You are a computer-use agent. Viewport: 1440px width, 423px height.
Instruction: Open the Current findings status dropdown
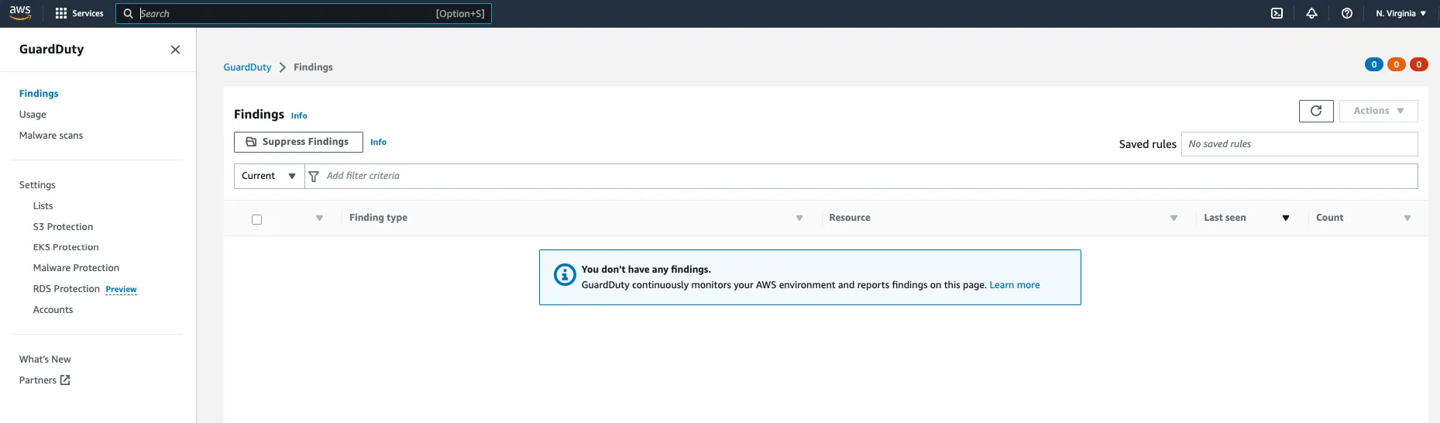point(269,176)
